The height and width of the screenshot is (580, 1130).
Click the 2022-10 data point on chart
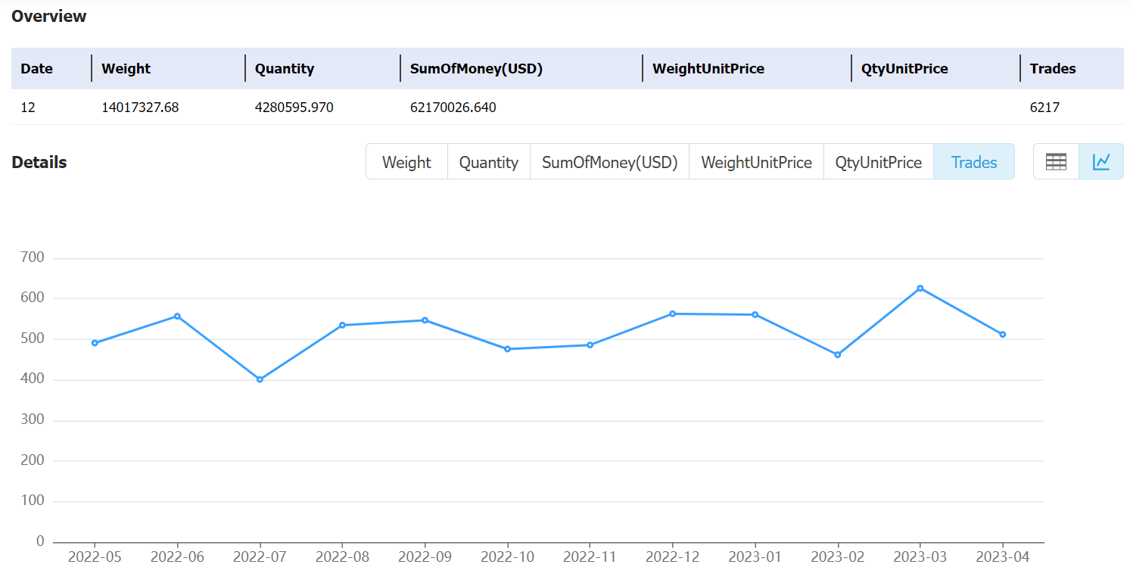click(507, 349)
